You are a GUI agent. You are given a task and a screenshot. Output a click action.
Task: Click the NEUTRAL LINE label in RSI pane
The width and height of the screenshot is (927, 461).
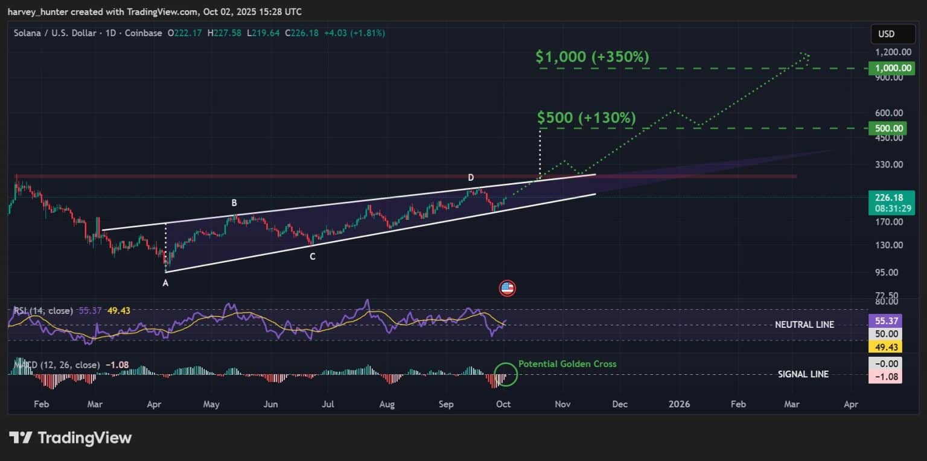pyautogui.click(x=804, y=325)
